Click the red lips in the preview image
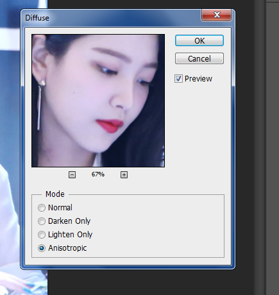The image size is (279, 295). 110,126
